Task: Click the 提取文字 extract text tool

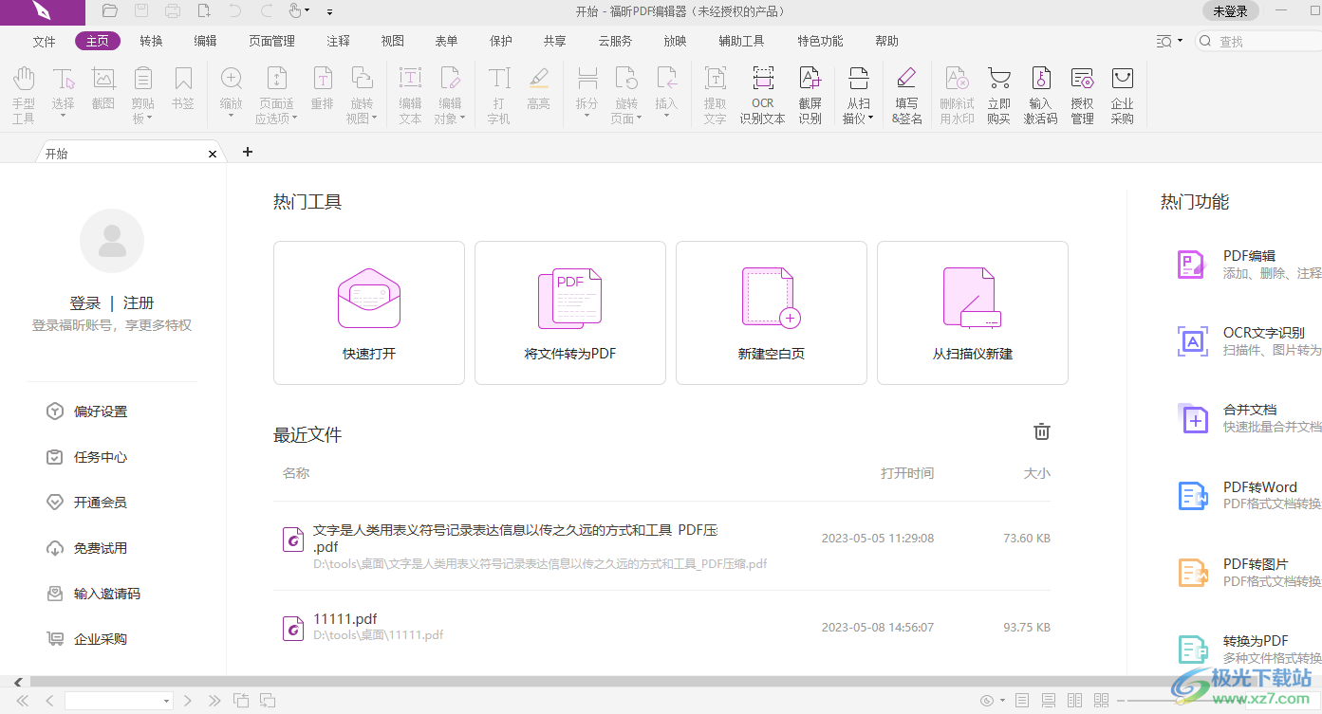Action: coord(715,95)
